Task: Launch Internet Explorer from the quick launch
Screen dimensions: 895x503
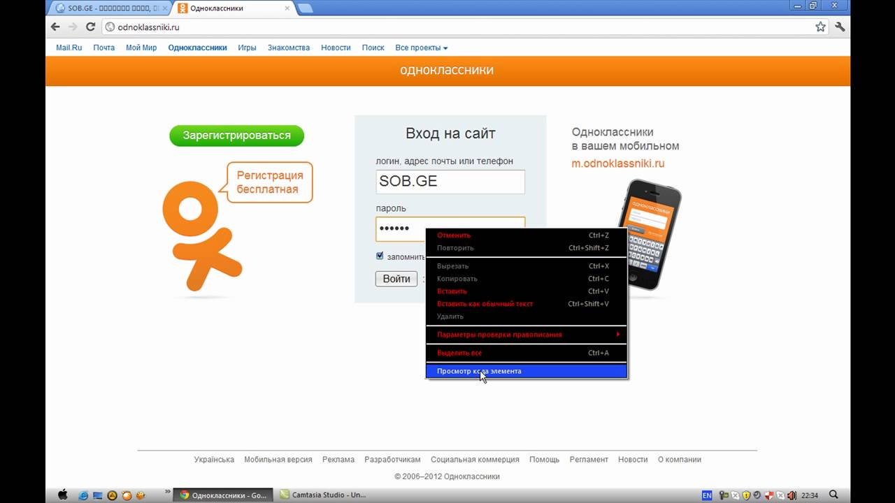Action: click(x=84, y=495)
